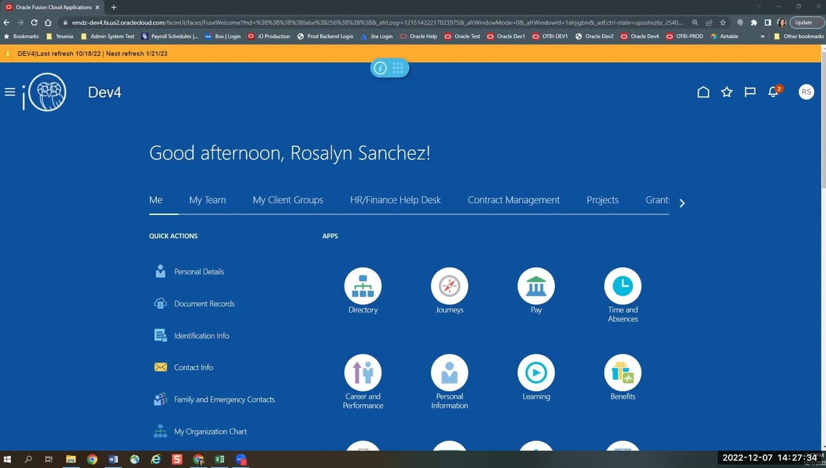Click the notifications bell icon
This screenshot has height=468, width=826.
point(773,92)
